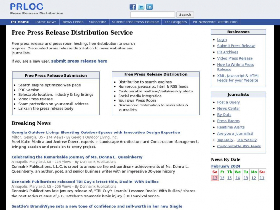The image size is (280, 210).
Task: Open Realtime Alerts link
Action: pyautogui.click(x=231, y=127)
